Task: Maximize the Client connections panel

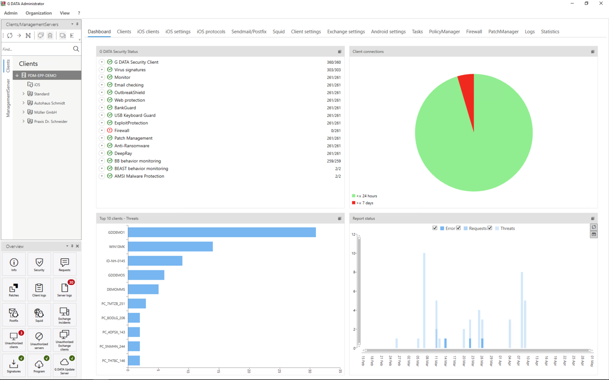Action: [593, 52]
